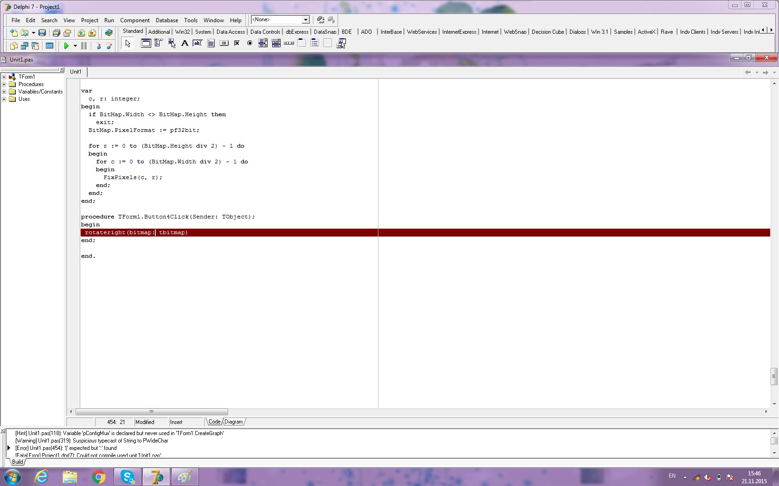Select the CheckBox component icon
The width and height of the screenshot is (779, 486).
(x=237, y=44)
